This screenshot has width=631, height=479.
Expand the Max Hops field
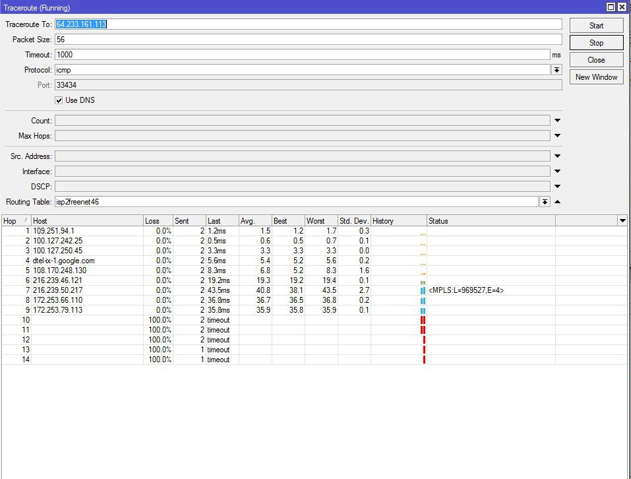click(557, 136)
